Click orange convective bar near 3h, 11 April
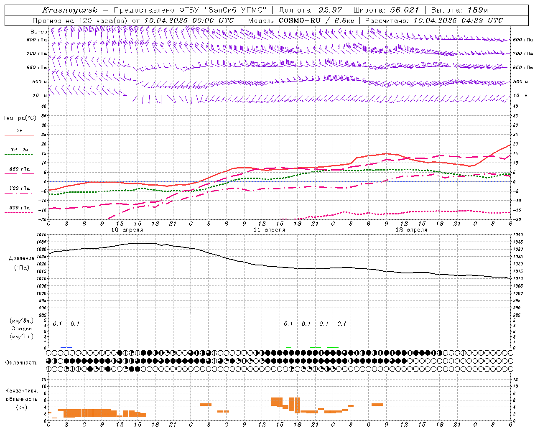Image resolution: width=535 pixels, height=428 pixels. pos(206,405)
